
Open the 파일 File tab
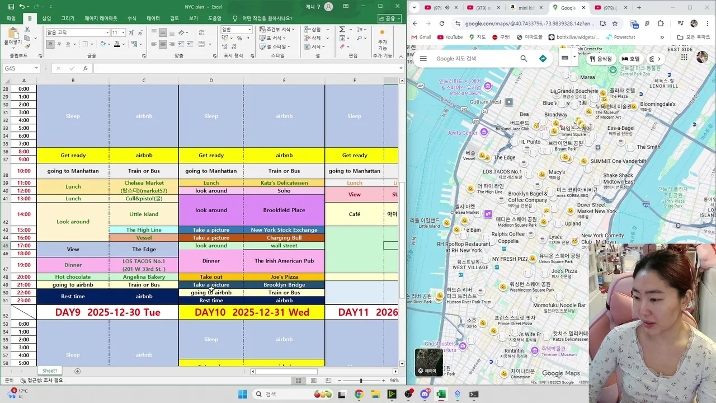click(11, 18)
